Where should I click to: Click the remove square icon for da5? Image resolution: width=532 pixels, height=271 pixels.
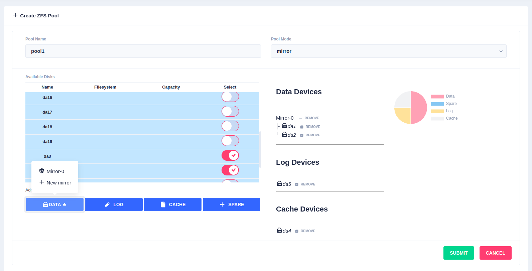click(297, 184)
